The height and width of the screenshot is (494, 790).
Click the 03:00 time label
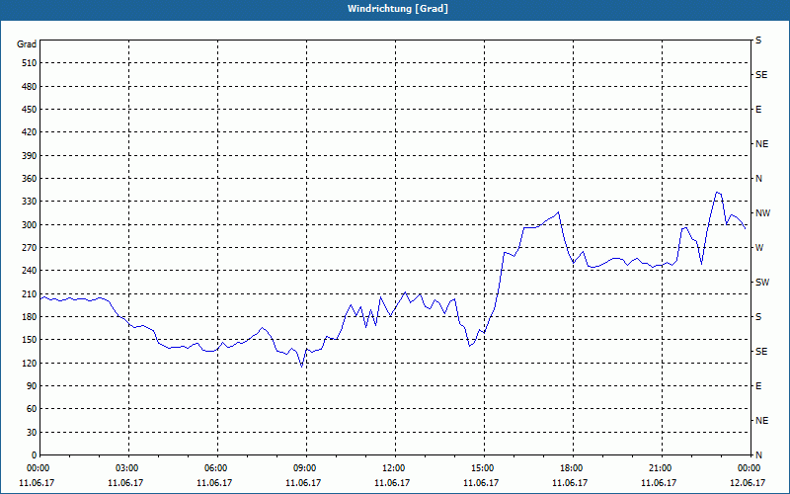coord(128,468)
